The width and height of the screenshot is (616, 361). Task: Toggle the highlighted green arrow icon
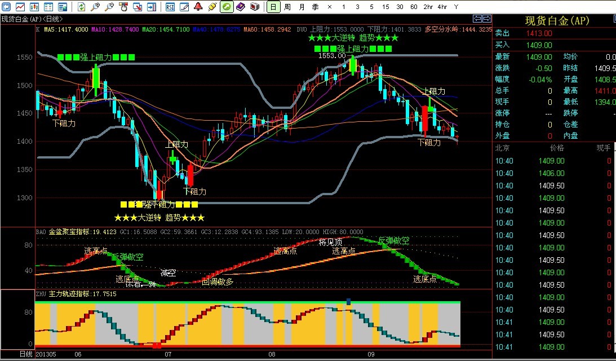[x=227, y=7]
